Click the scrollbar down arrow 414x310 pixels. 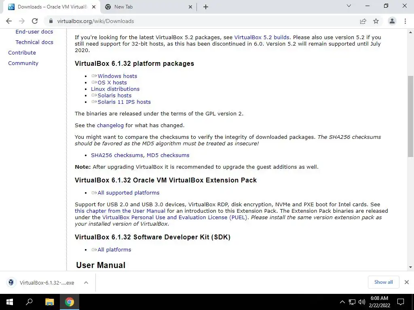[410, 267]
